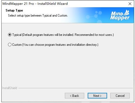Click the sail icon above the Mapper logo
This screenshot has height=103, width=135.
pos(126,13)
